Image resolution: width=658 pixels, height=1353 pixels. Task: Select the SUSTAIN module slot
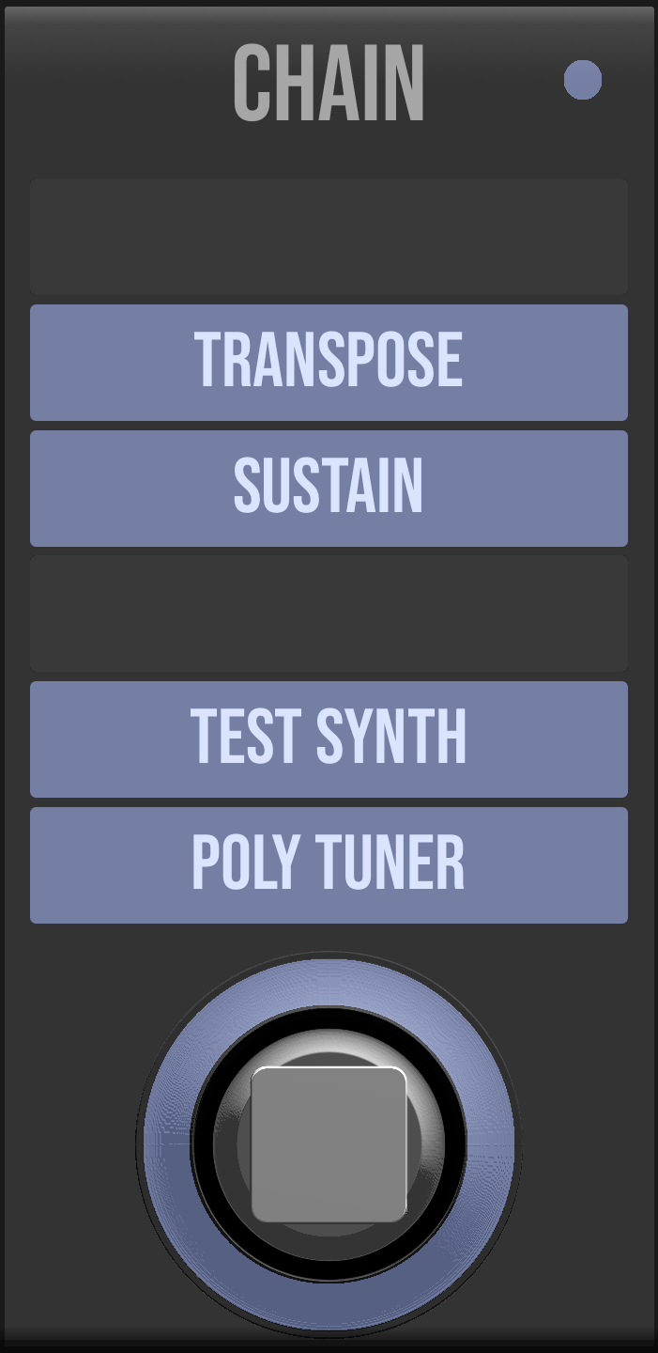329,488
